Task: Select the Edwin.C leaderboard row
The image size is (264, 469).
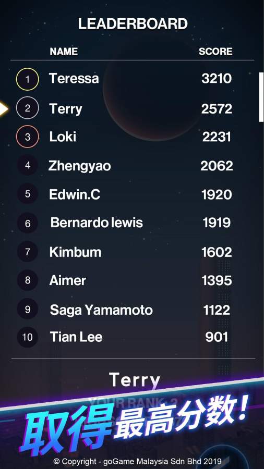Action: click(x=132, y=194)
